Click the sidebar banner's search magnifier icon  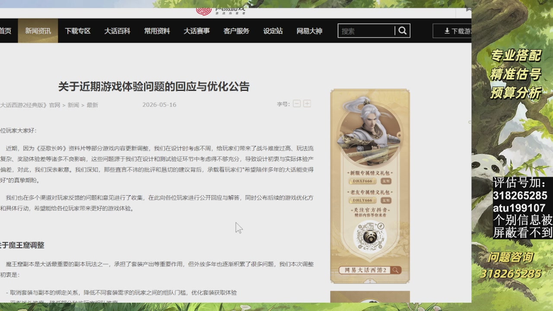click(395, 270)
